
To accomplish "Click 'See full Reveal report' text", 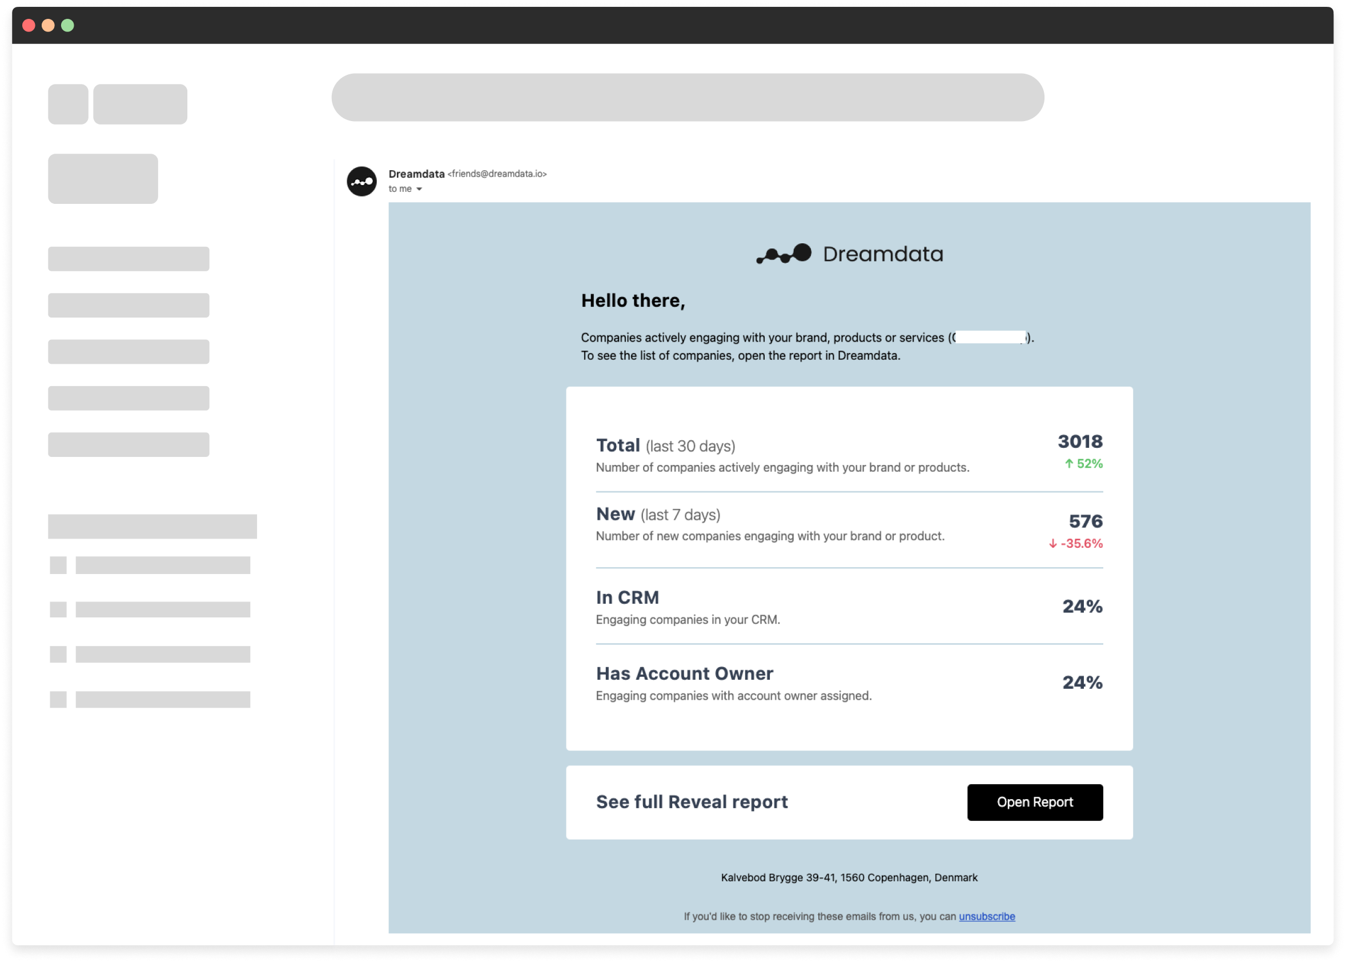I will 692,802.
